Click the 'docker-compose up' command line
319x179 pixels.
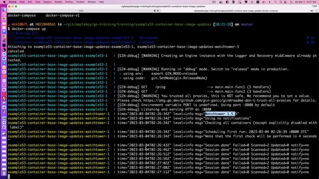point(28,29)
